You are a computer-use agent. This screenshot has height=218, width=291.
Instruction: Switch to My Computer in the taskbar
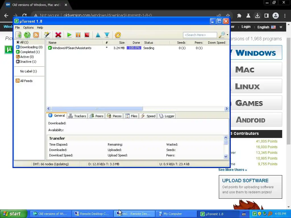tap(176, 214)
